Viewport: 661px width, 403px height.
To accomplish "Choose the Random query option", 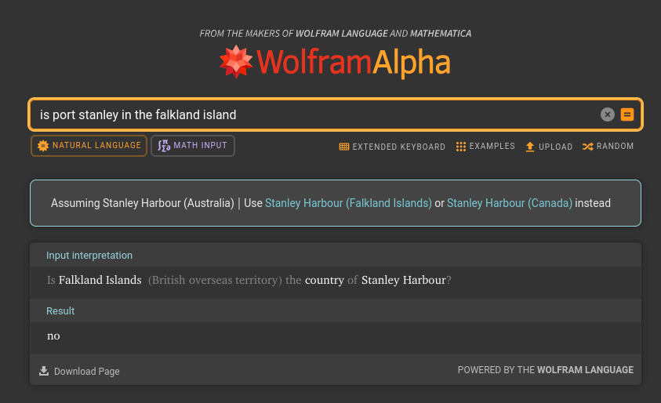I will coord(615,147).
